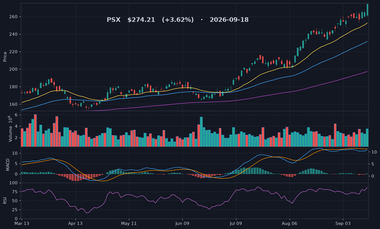Click the Jun 09 date tick label
This screenshot has width=380, height=229.
coord(182,223)
